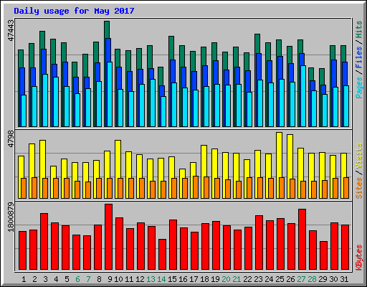Viewport: 367px width, 287px height.
Task: Click the green "Hits" legend label
Action: point(358,29)
